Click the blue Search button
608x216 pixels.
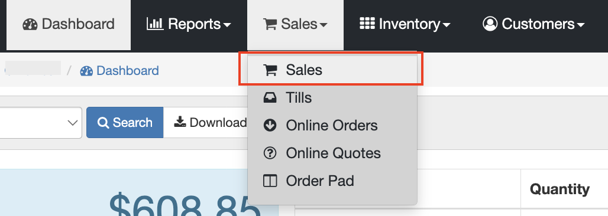tap(125, 122)
